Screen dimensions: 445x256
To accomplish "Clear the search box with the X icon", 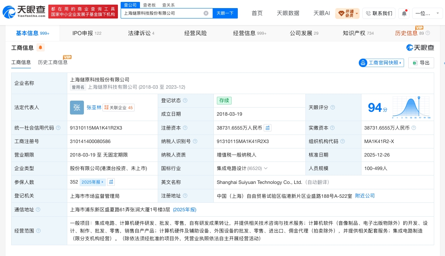I will (x=206, y=13).
